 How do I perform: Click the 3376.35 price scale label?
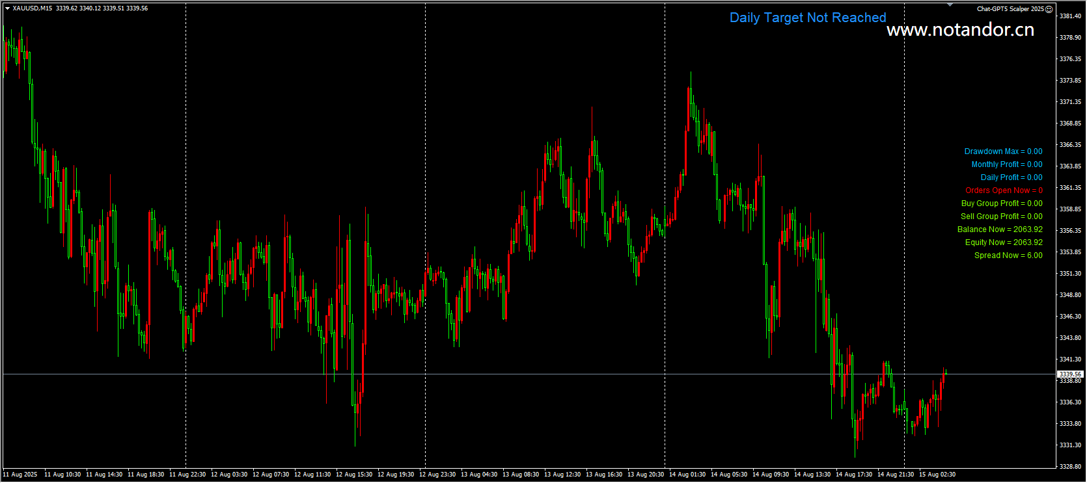(x=1071, y=59)
